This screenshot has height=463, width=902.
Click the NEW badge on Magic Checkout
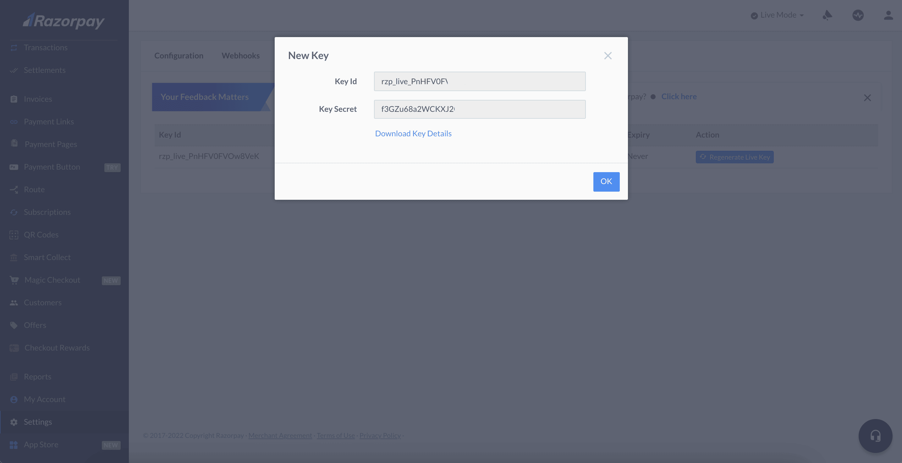click(111, 281)
